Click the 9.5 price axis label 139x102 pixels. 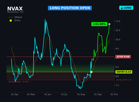click(117, 49)
